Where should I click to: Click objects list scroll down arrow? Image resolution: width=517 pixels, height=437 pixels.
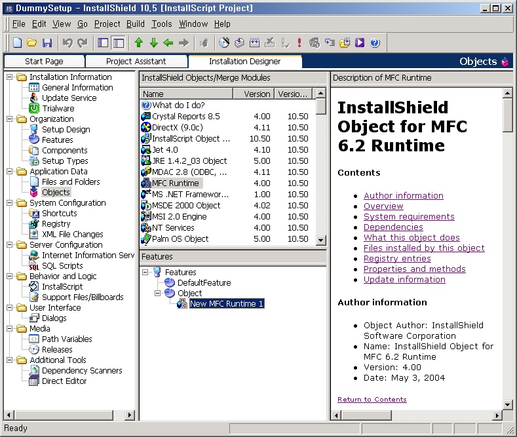(320, 240)
